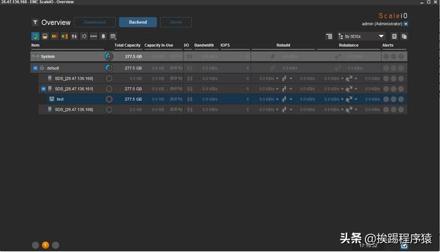Click the SDS_[26.47.136.160] rebuild icon
Image resolution: width=440 pixels, height=252 pixels.
click(x=284, y=78)
